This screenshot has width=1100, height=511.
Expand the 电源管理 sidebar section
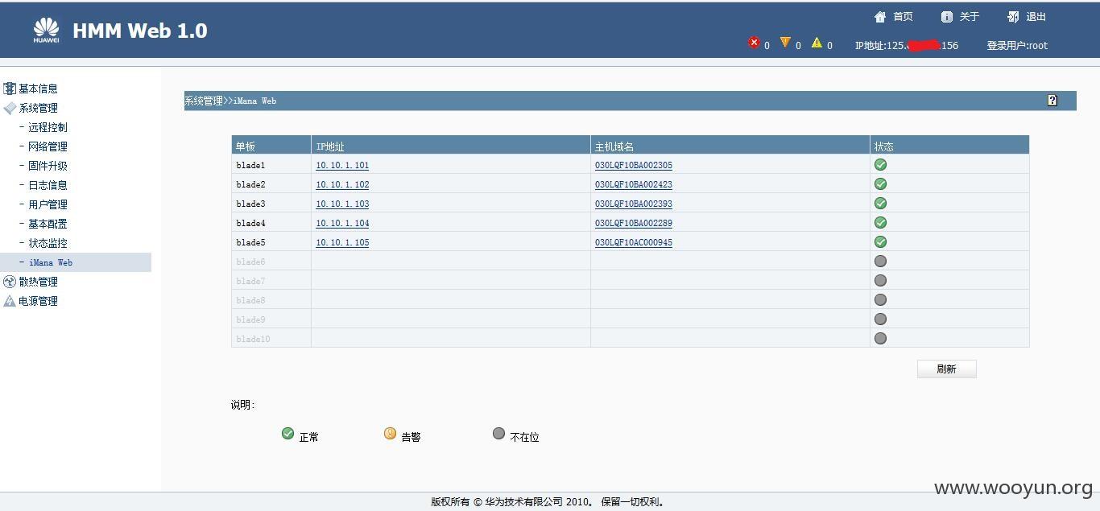(x=38, y=301)
